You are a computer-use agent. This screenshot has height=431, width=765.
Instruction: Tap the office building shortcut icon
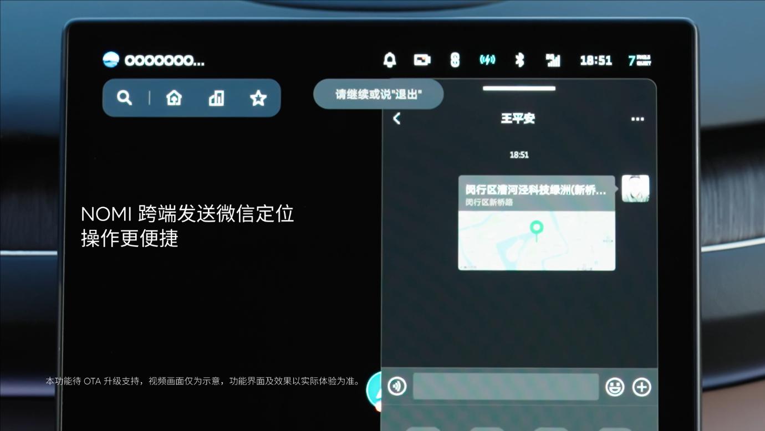[216, 98]
